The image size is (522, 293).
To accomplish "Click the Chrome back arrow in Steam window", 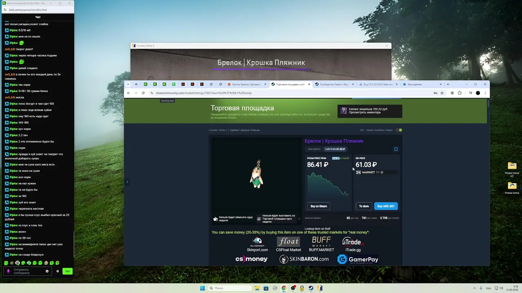I will [128, 93].
